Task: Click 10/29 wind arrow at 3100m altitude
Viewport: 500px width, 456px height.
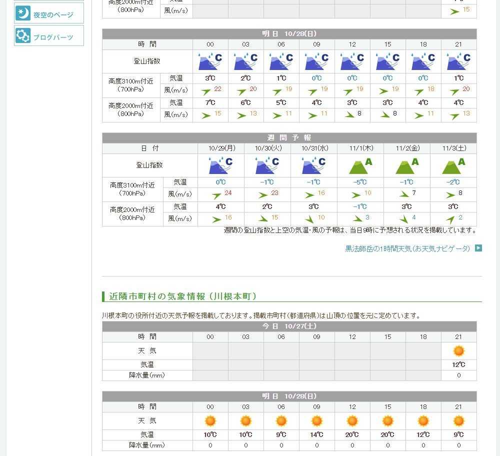Action: click(216, 195)
